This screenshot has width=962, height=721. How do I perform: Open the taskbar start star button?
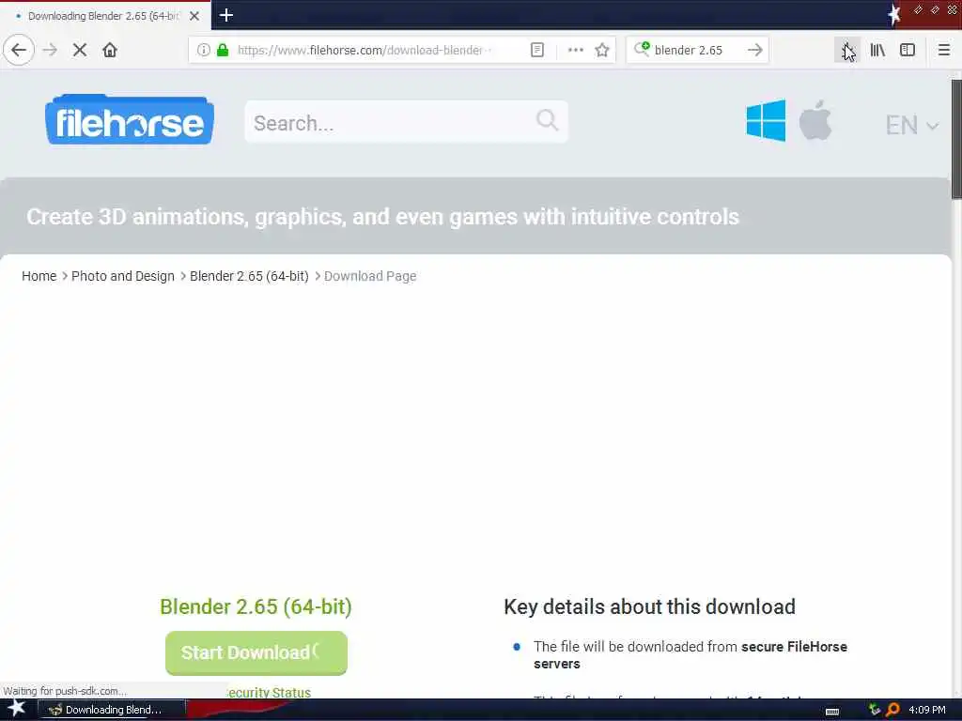[x=17, y=709]
